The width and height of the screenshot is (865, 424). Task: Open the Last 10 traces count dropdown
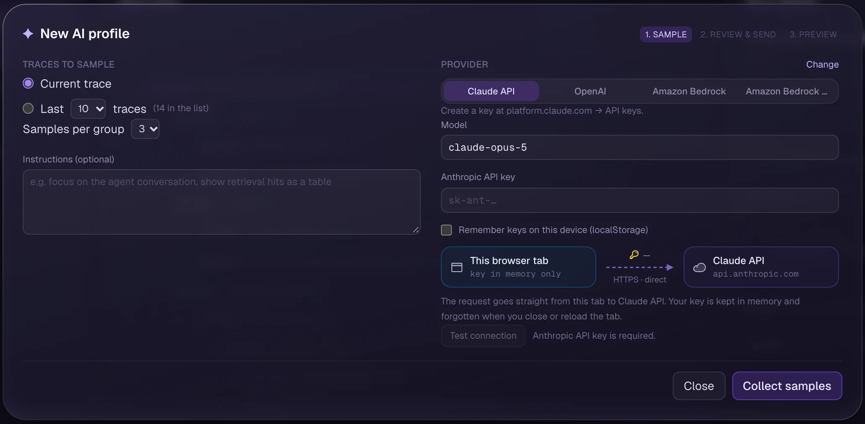[88, 109]
